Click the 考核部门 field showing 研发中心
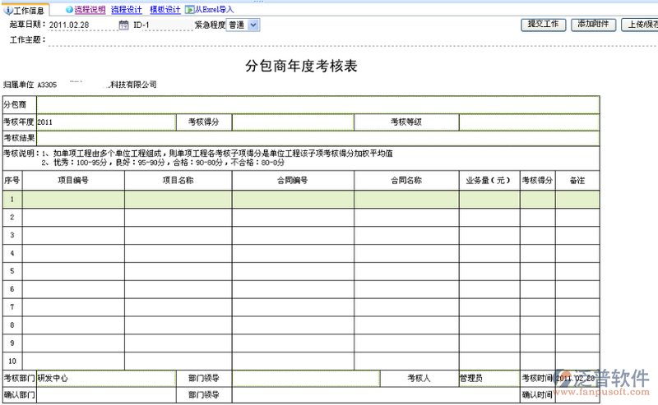Screen dimensions: 658x405 click(105, 378)
